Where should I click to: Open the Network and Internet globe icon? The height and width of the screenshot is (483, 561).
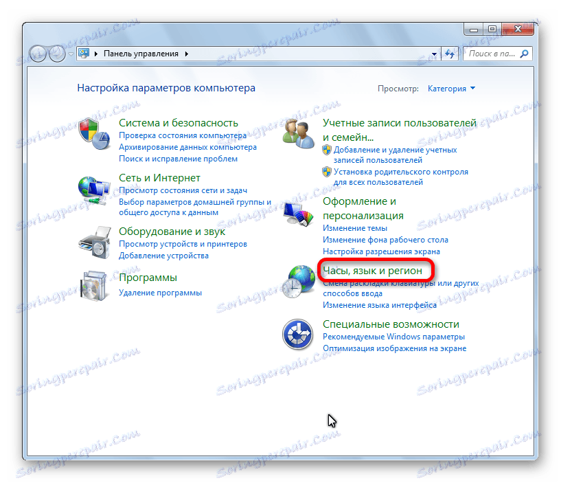click(94, 190)
